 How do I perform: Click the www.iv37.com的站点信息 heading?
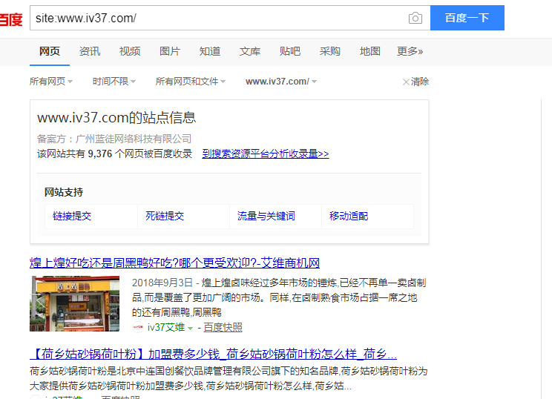(x=116, y=117)
